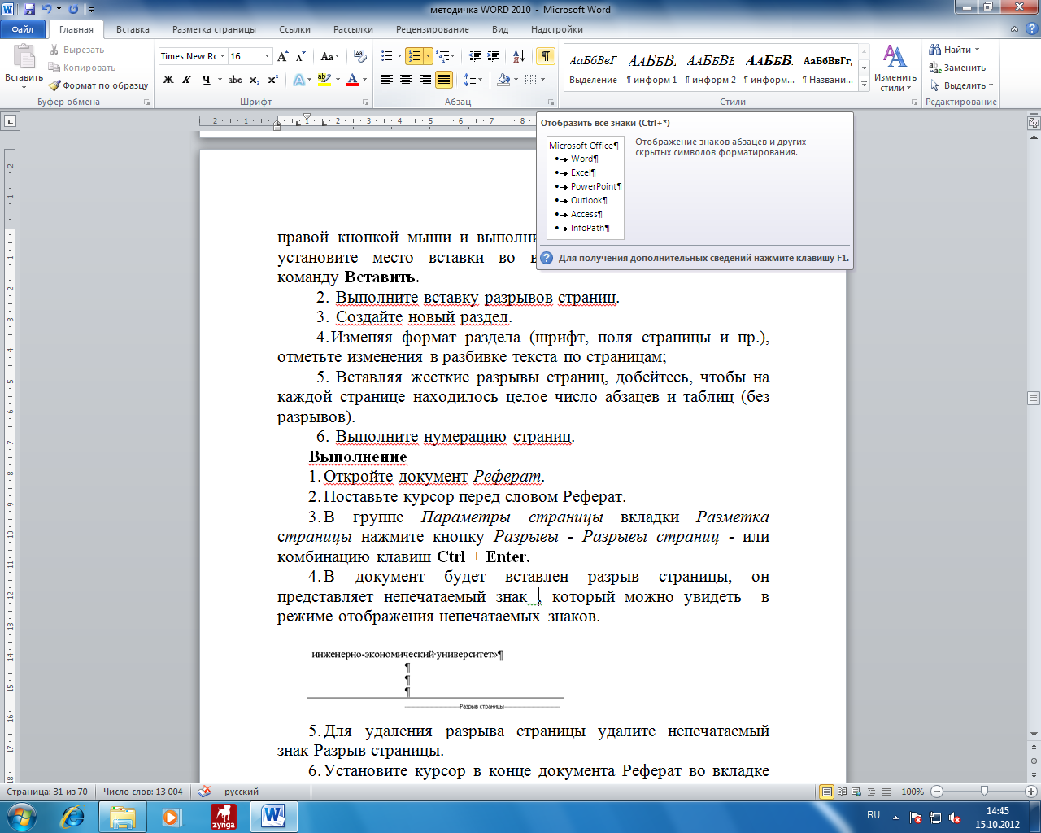Screen dimensions: 1041x833
Task: Toggle justified alignment
Action: coord(444,80)
